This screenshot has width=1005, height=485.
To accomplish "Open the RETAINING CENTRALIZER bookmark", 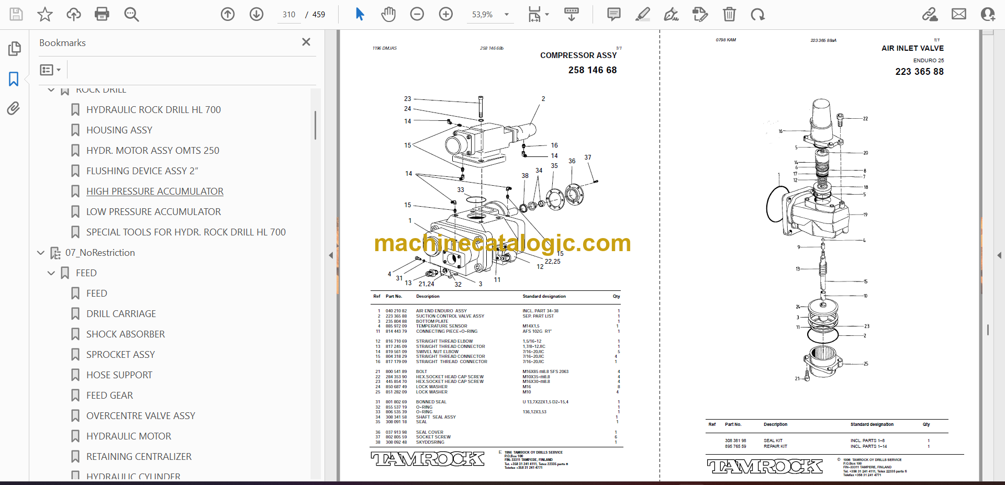I will click(139, 457).
